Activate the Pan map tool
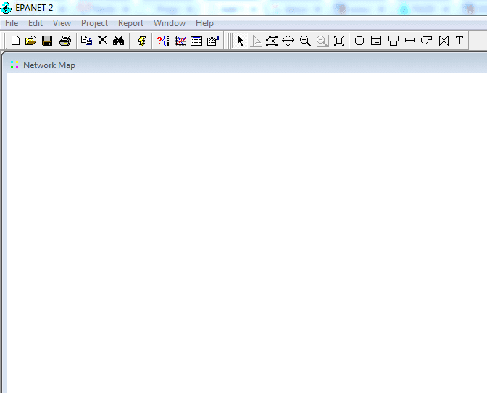The height and width of the screenshot is (393, 487). 288,41
